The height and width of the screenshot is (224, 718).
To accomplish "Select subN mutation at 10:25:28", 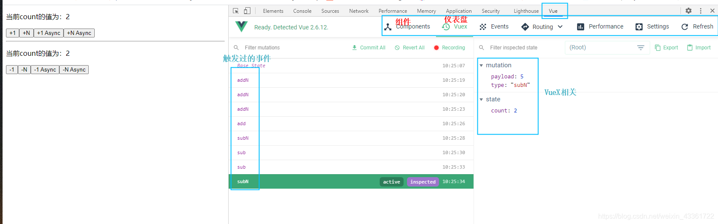I will point(351,138).
